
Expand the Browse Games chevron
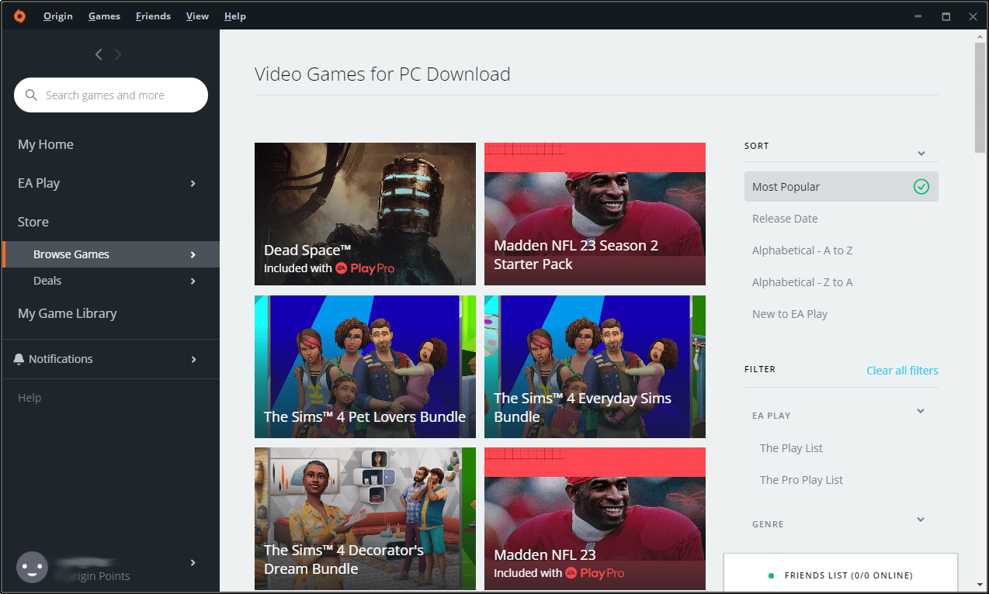pos(193,254)
